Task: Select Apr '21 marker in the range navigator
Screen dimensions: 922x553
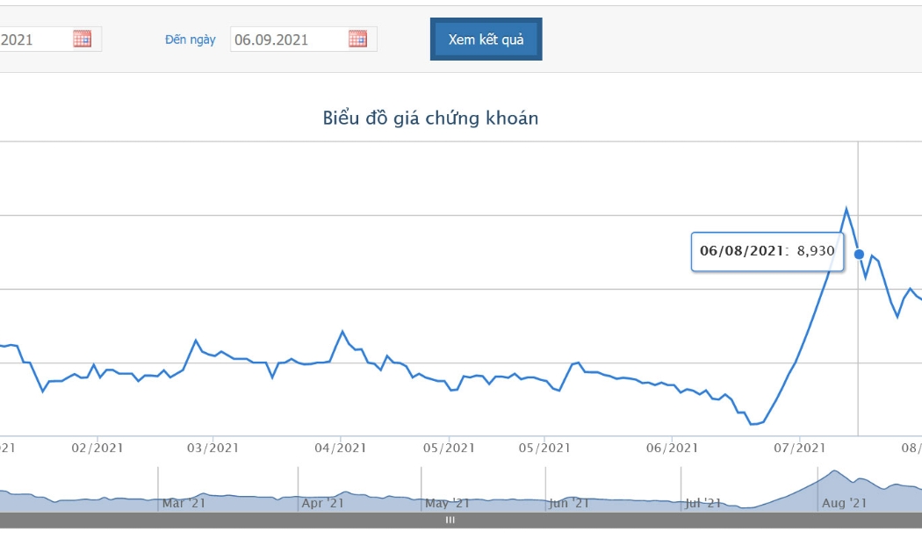Action: 322,503
